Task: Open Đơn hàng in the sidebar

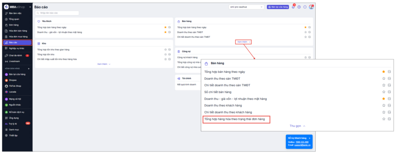Action: [x=14, y=25]
